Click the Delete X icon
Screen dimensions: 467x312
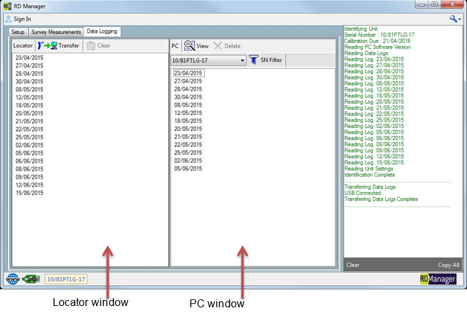[217, 46]
